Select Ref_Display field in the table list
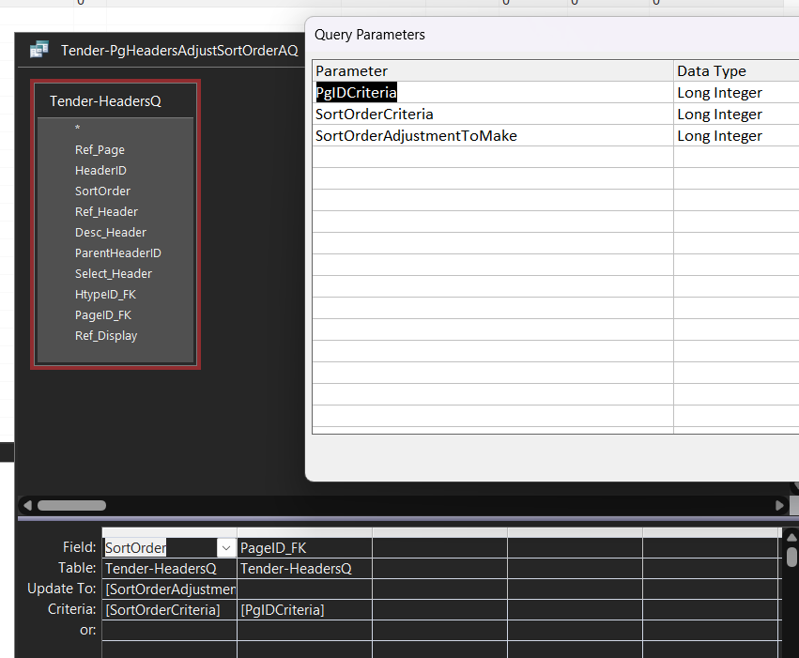This screenshot has width=799, height=658. click(x=106, y=336)
